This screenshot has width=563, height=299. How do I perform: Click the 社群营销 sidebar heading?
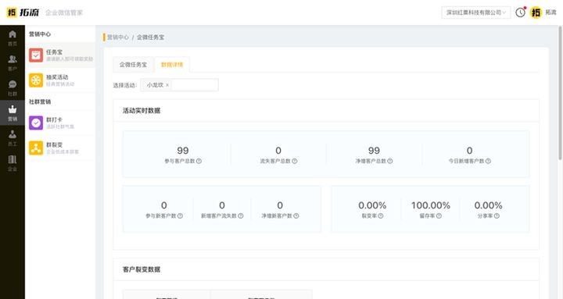click(x=40, y=101)
